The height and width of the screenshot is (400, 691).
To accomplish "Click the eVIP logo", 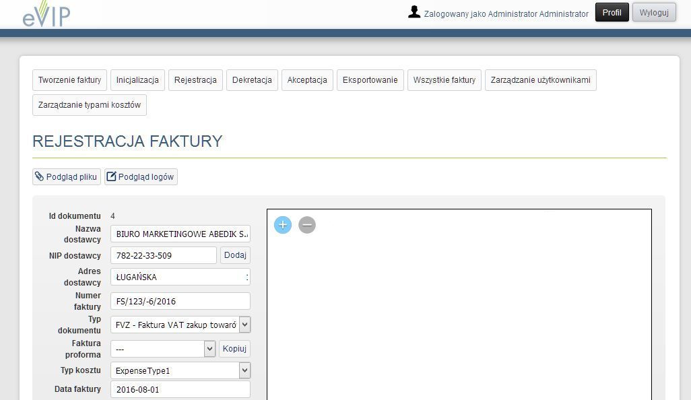I will [x=46, y=14].
